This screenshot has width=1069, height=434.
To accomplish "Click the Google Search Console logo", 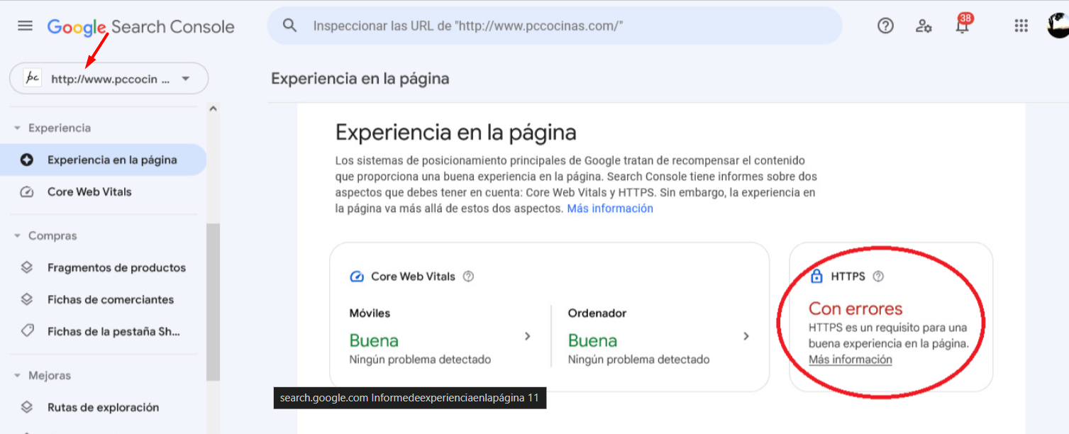I will (x=140, y=27).
